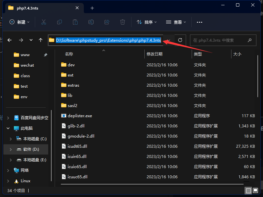The height and width of the screenshot is (197, 263).
Task: Expand the 本地磁盘 (C:) node
Action: (x=11, y=139)
